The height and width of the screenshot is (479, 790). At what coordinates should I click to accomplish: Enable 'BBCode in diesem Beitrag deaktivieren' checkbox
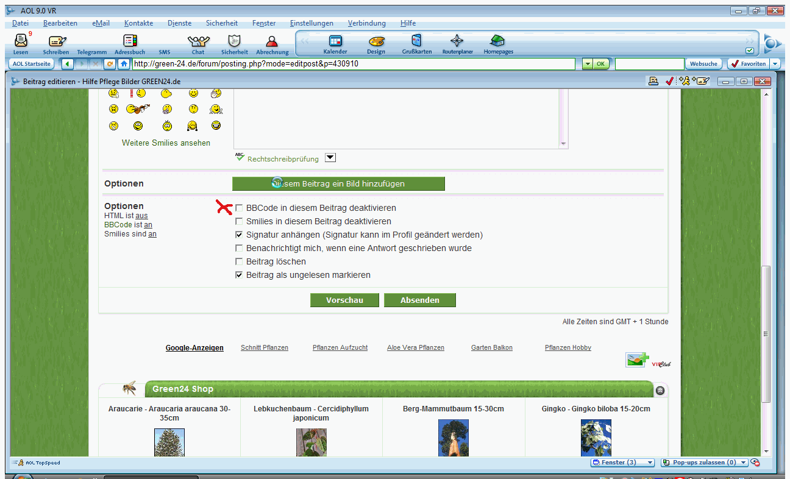pyautogui.click(x=240, y=208)
